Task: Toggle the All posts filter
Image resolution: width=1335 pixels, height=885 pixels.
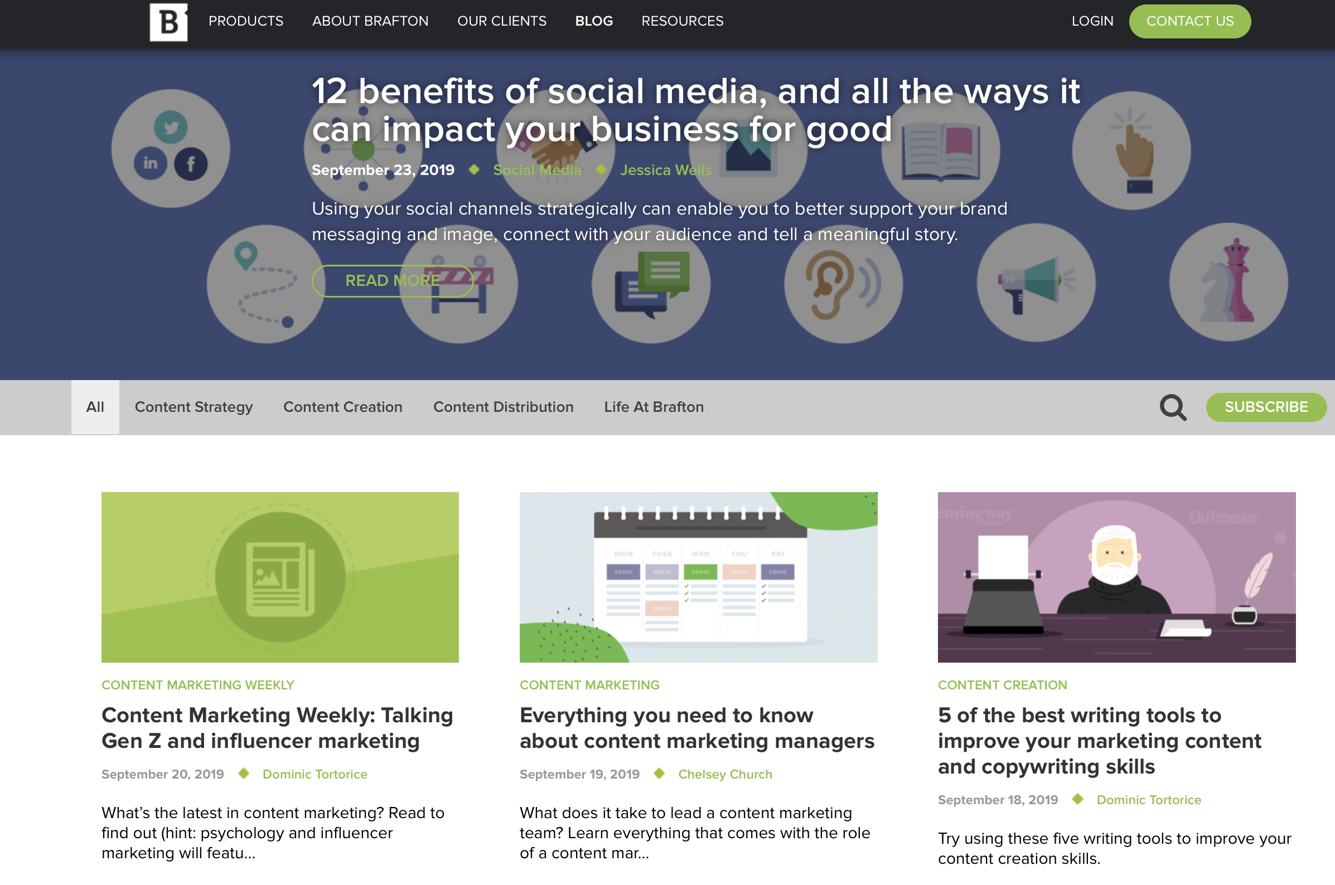Action: 95,406
